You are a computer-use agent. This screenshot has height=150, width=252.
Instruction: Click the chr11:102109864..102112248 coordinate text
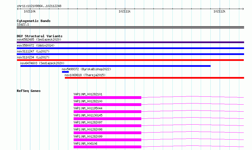pyautogui.click(x=39, y=6)
